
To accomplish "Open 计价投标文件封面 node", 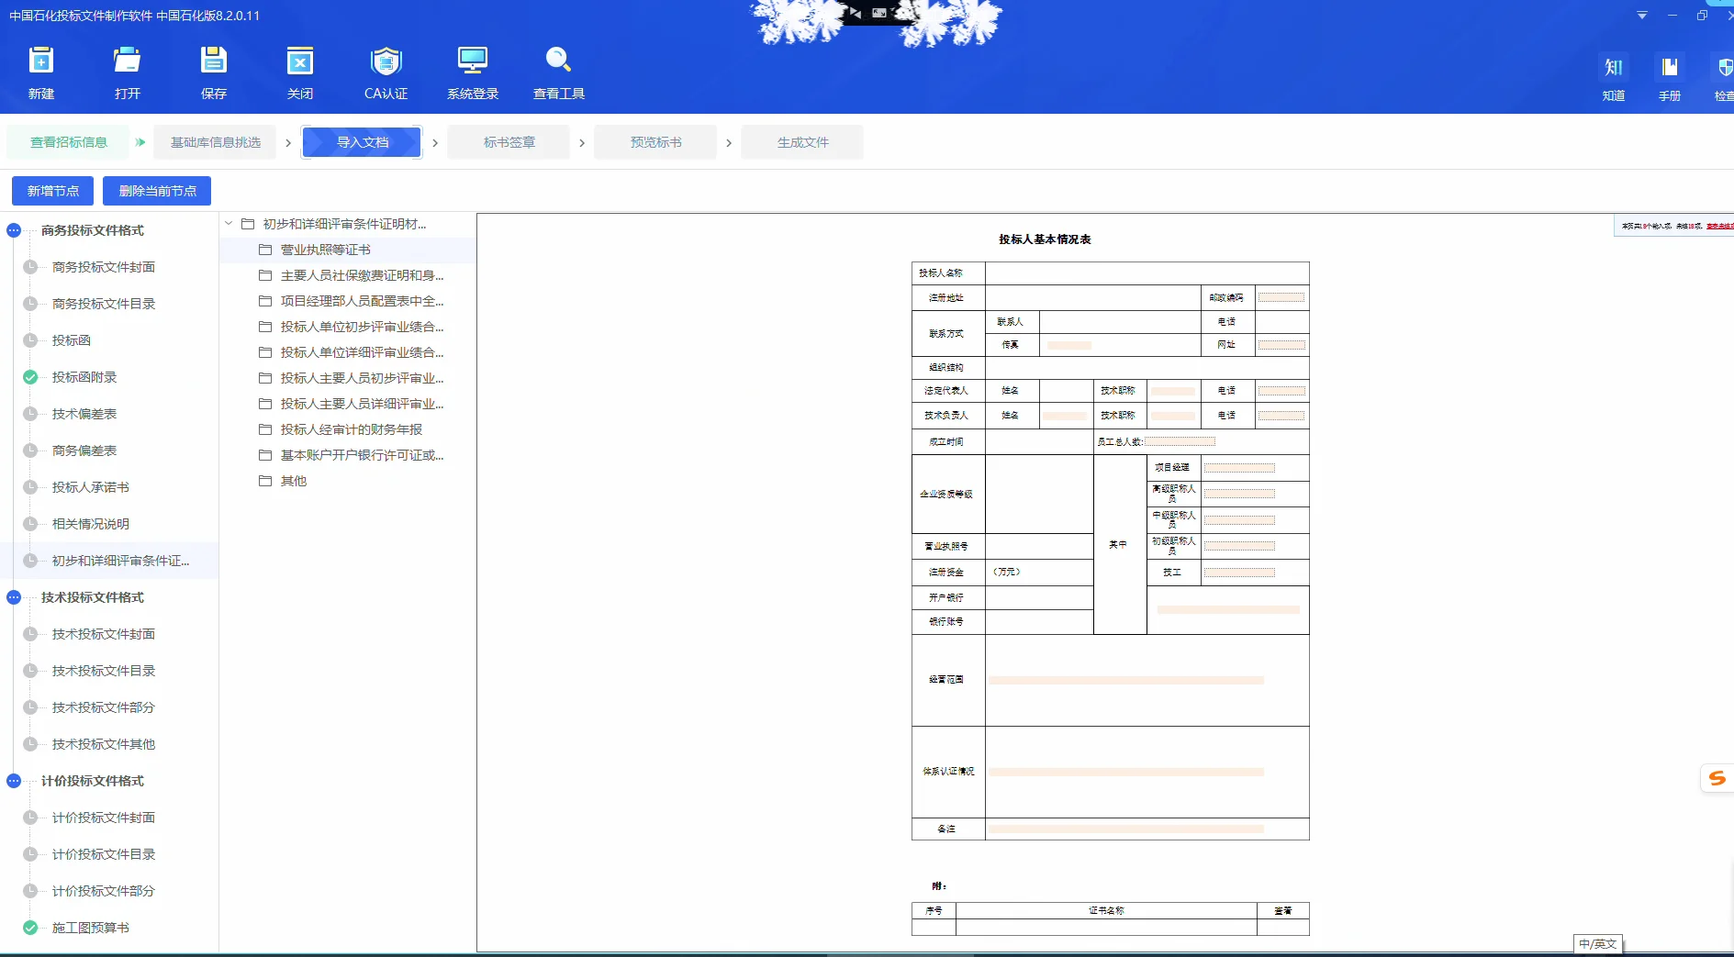I will [104, 818].
